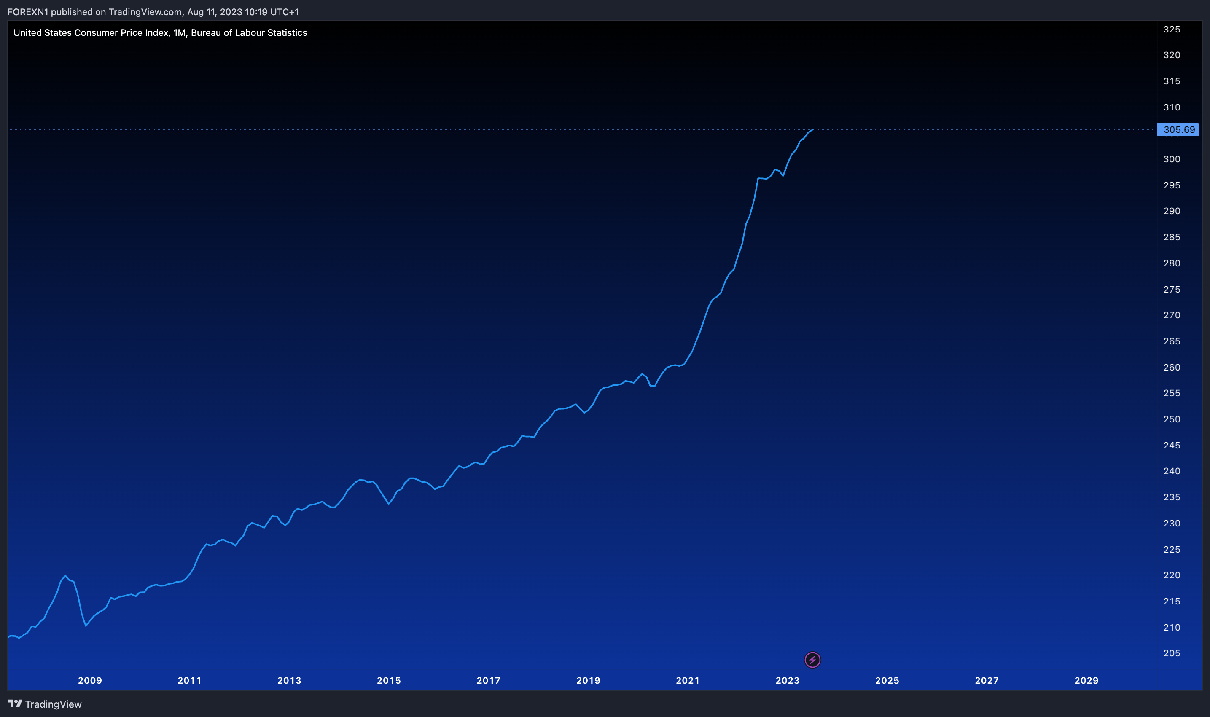Click the 210 value on price axis
Viewport: 1210px width, 717px height.
[x=1172, y=627]
